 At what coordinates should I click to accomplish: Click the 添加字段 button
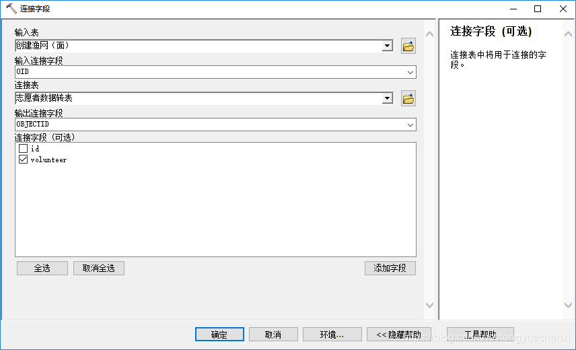[390, 268]
